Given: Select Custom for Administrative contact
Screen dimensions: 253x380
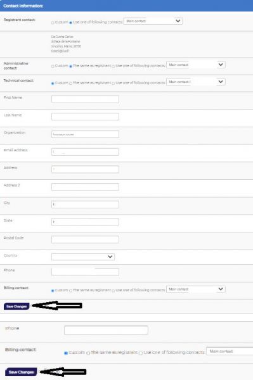Looking at the screenshot, I should [53, 66].
